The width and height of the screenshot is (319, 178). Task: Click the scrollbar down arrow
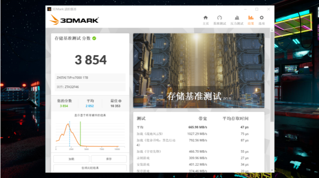pyautogui.click(x=272, y=170)
